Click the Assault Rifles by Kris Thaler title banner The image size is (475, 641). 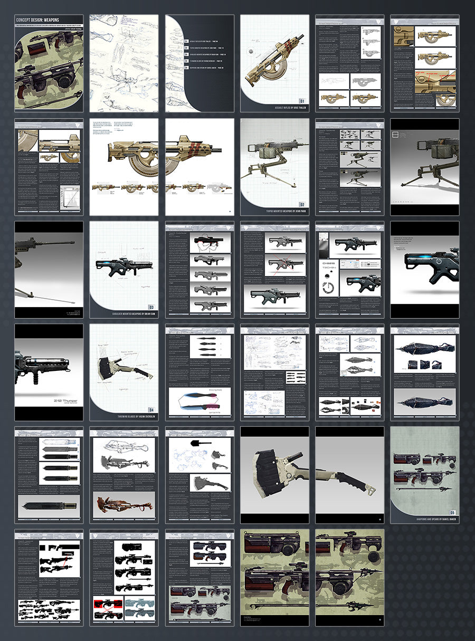[x=289, y=107]
